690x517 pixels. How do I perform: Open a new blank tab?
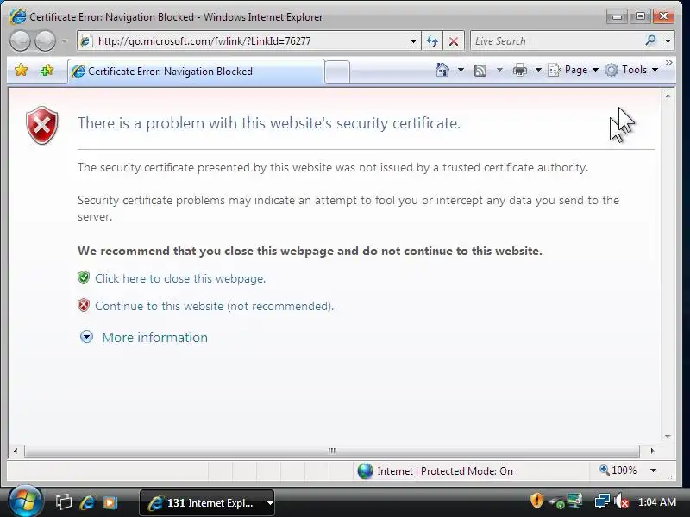click(x=337, y=72)
